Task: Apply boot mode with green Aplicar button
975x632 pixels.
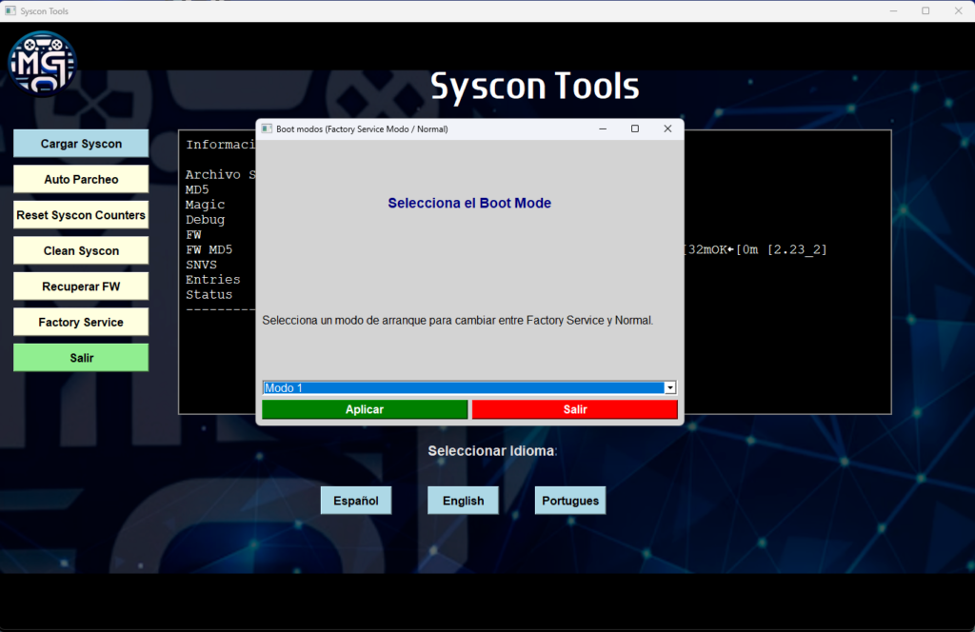Action: [x=365, y=409]
